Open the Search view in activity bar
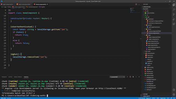The width and height of the screenshot is (176, 99). point(174,10)
